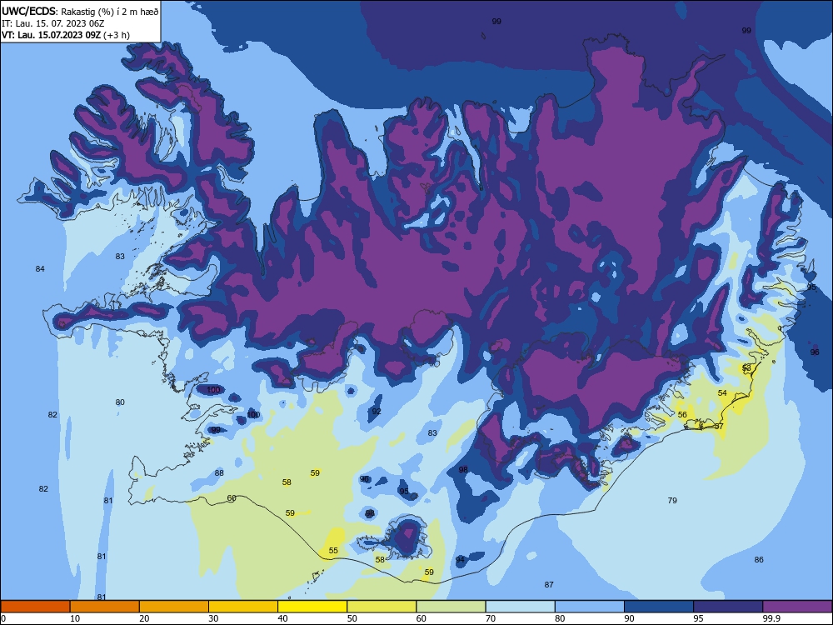833x625 pixels.
Task: Choose the dark blue 90–95 legend swatch
Action: pyautogui.click(x=659, y=607)
